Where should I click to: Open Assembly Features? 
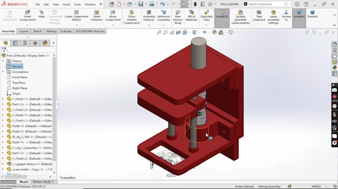click(149, 16)
